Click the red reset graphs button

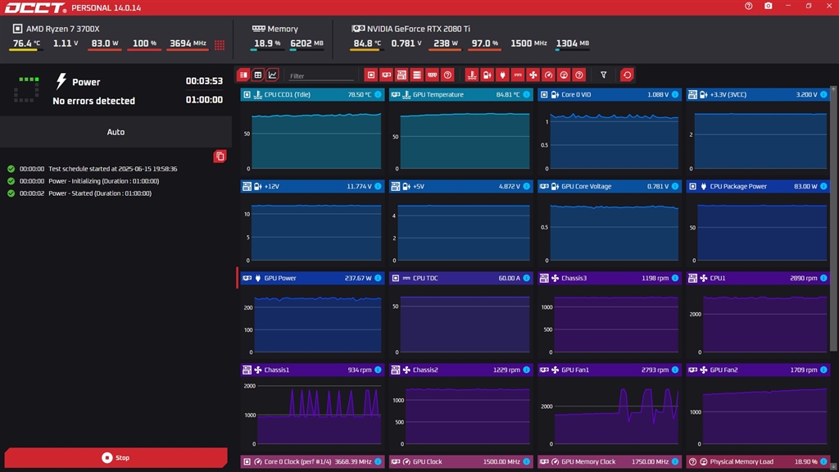[627, 75]
